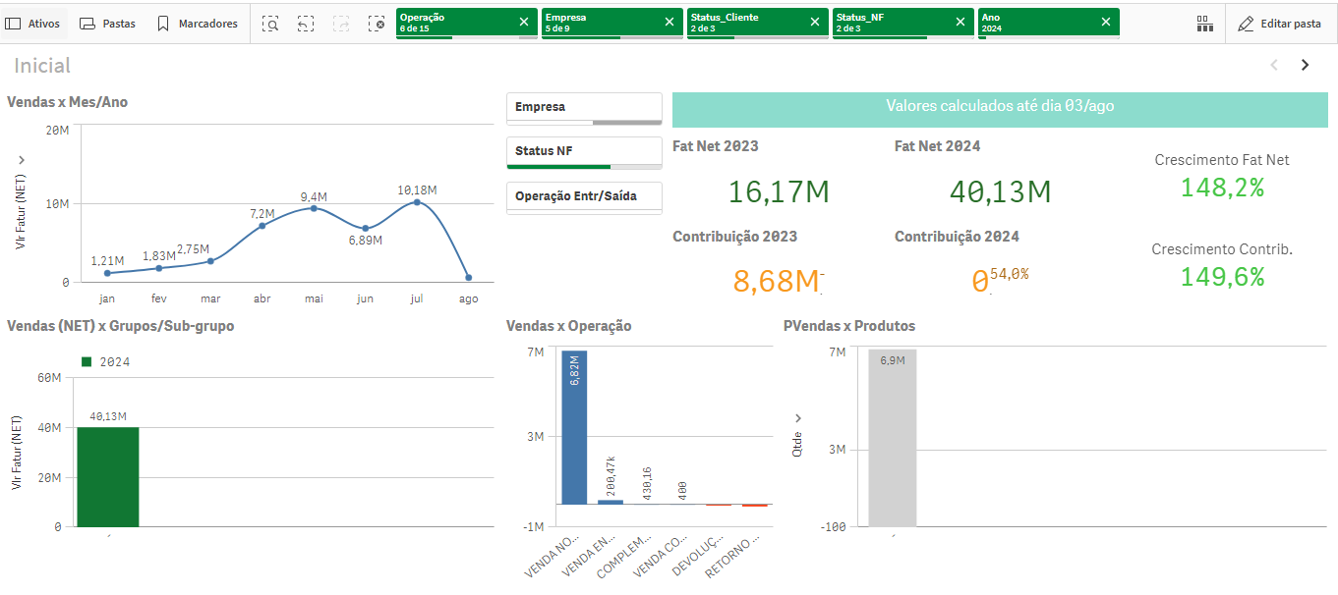This screenshot has height=595, width=1338.
Task: Open the Pastas sheets panel
Action: (107, 23)
